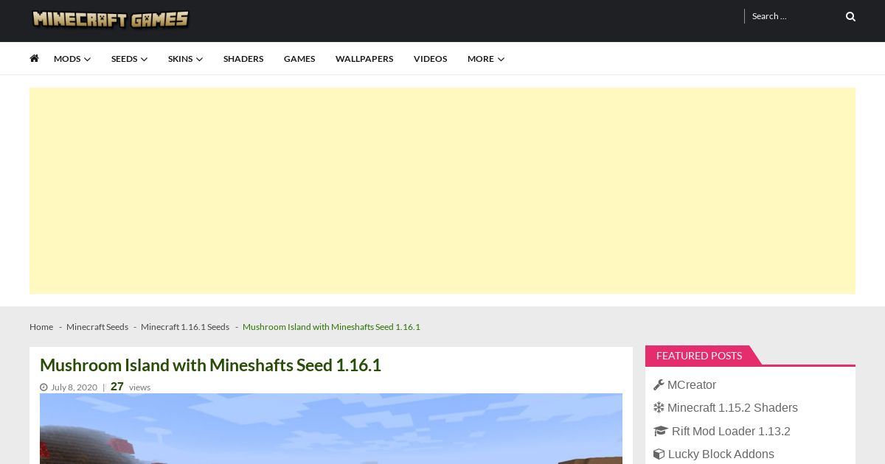The width and height of the screenshot is (885, 464).
Task: Click the wrench icon next to MCreator
Action: point(659,384)
